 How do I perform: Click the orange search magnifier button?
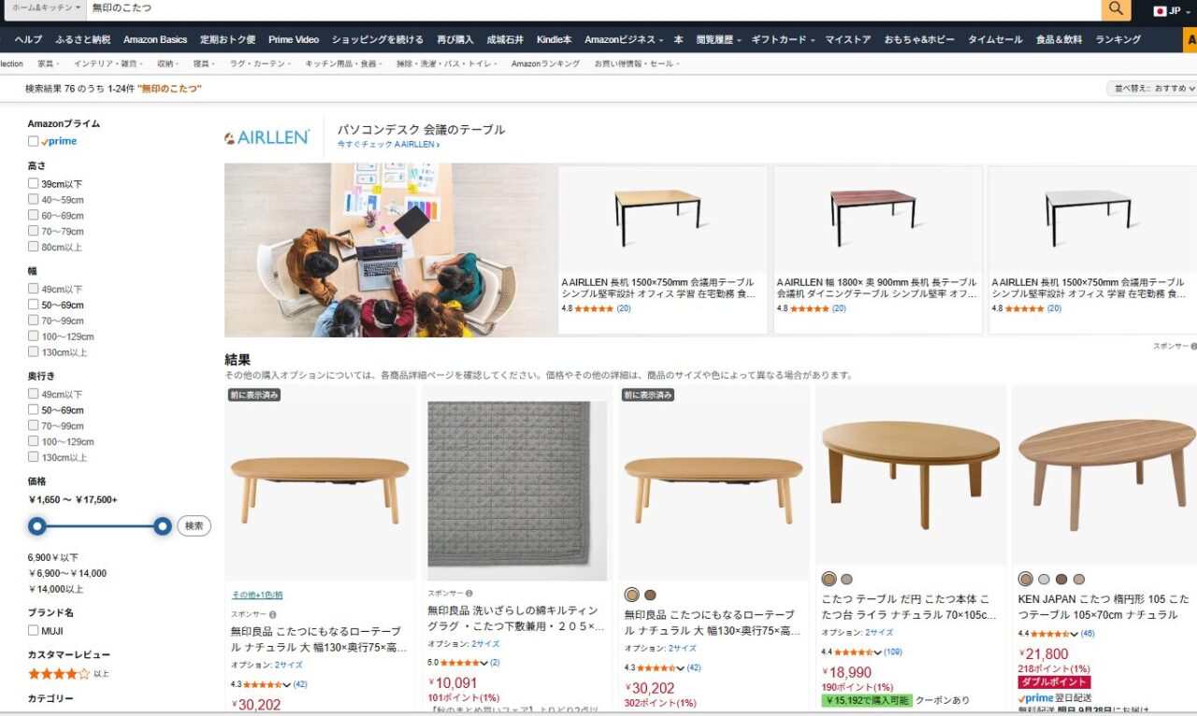[x=1116, y=9]
